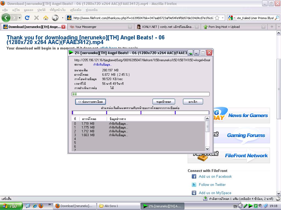
Task: Click Follow on Twitter link
Action: (x=212, y=185)
